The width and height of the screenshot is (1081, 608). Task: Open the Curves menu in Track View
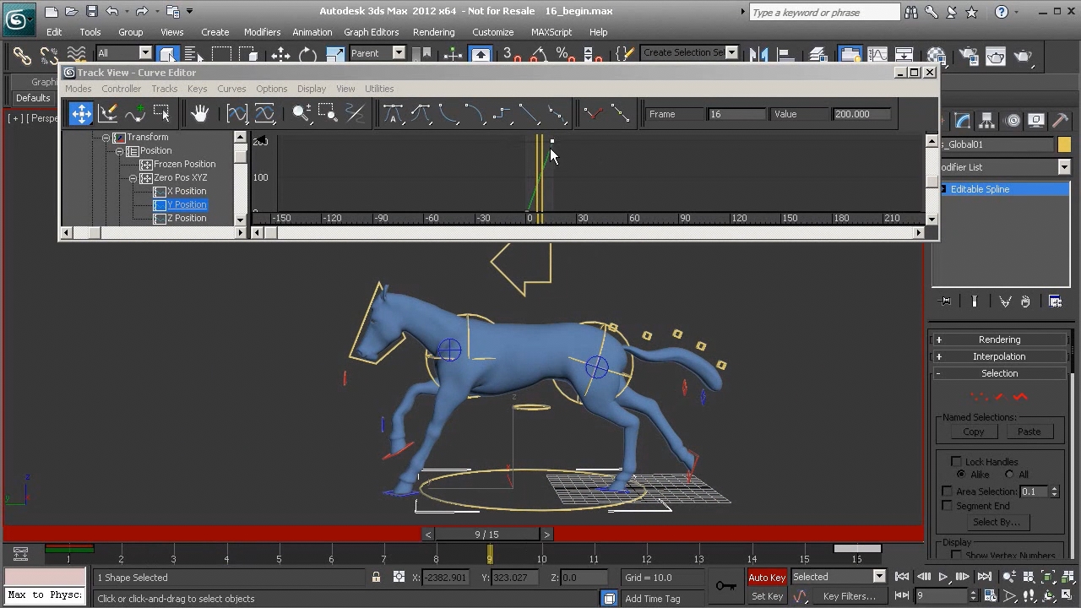(231, 89)
